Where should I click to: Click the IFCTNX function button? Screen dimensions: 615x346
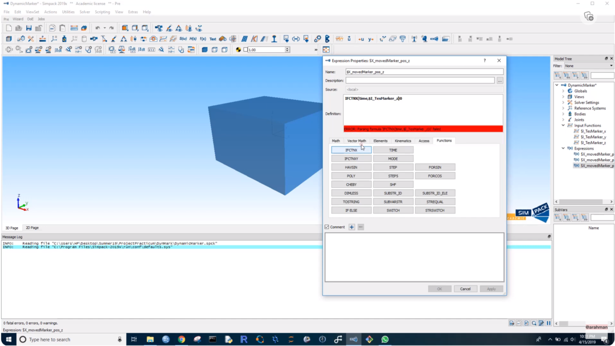[352, 150]
